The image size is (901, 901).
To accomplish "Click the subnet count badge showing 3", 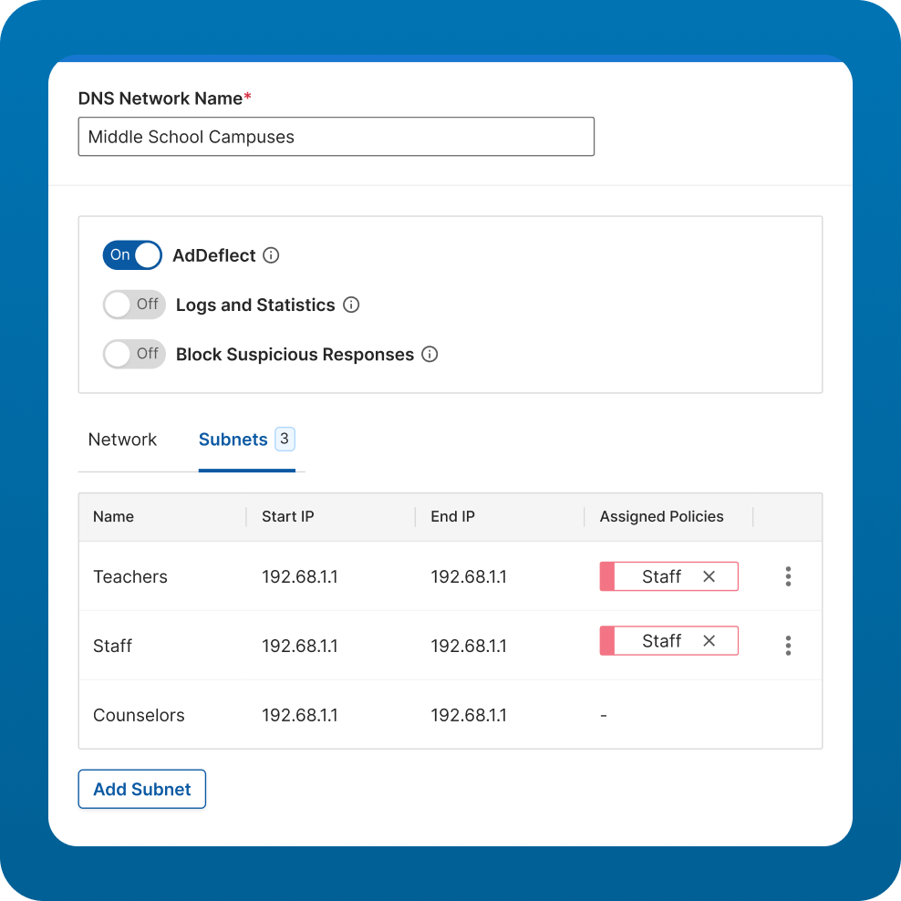I will pos(285,439).
